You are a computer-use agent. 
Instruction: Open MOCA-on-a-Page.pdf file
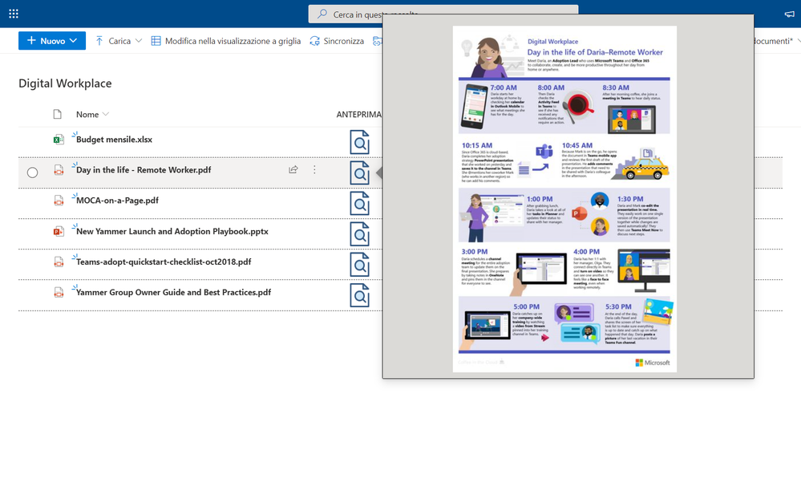[x=118, y=201]
